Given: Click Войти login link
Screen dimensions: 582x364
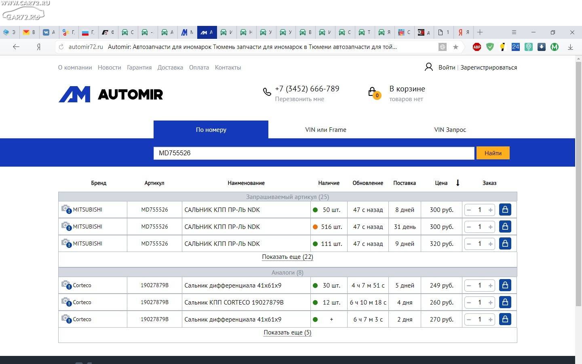Looking at the screenshot, I should [x=447, y=68].
